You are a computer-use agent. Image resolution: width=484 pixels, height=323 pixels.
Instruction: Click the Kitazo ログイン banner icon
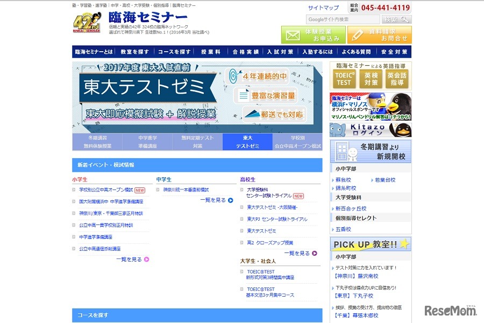click(x=371, y=129)
